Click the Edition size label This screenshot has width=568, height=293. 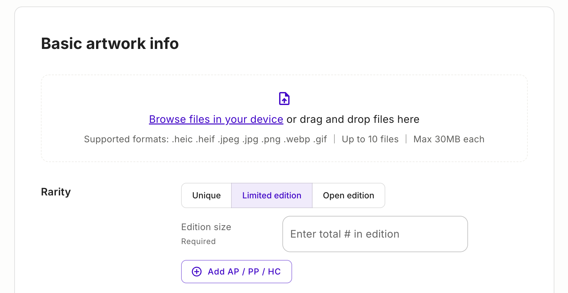(206, 227)
